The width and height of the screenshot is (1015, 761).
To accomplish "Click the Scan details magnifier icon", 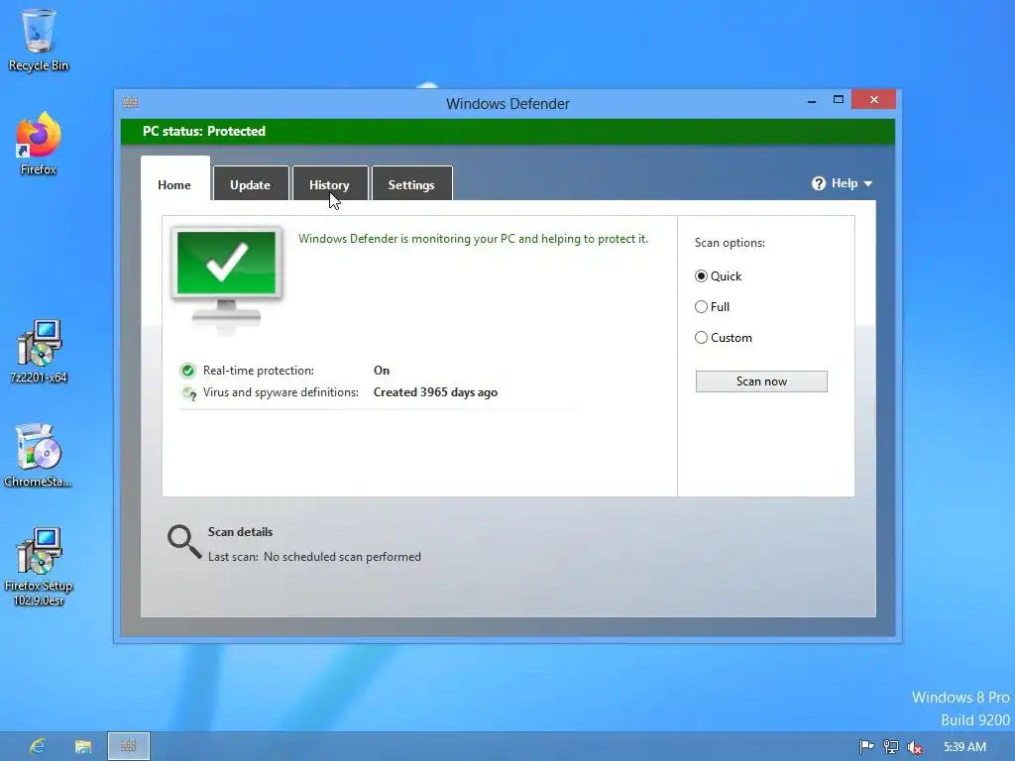I will point(184,542).
